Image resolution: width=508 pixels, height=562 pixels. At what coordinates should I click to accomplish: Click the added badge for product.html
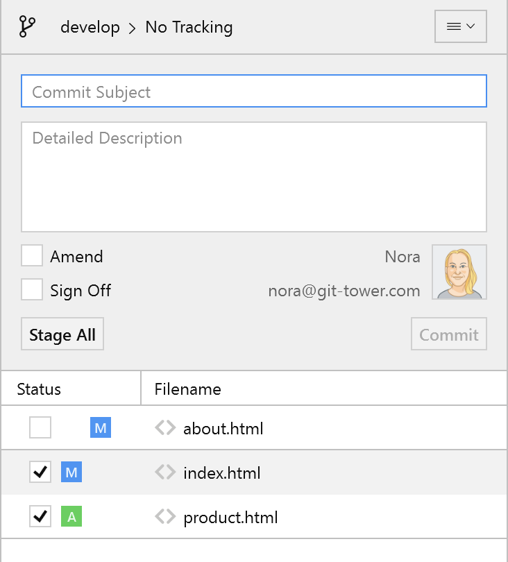tap(71, 517)
